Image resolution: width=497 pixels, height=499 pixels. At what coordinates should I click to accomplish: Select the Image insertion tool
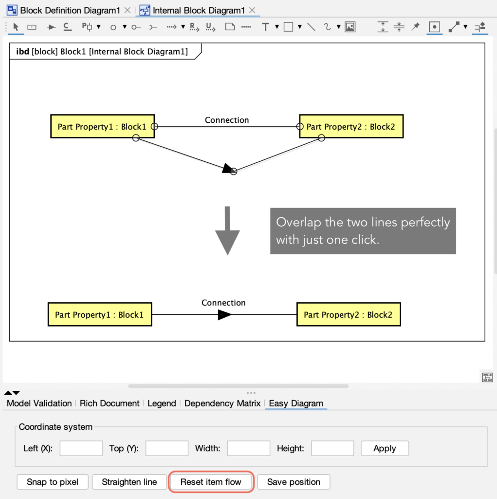[x=350, y=28]
